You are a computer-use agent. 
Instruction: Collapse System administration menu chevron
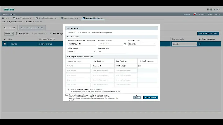tap(102, 18)
